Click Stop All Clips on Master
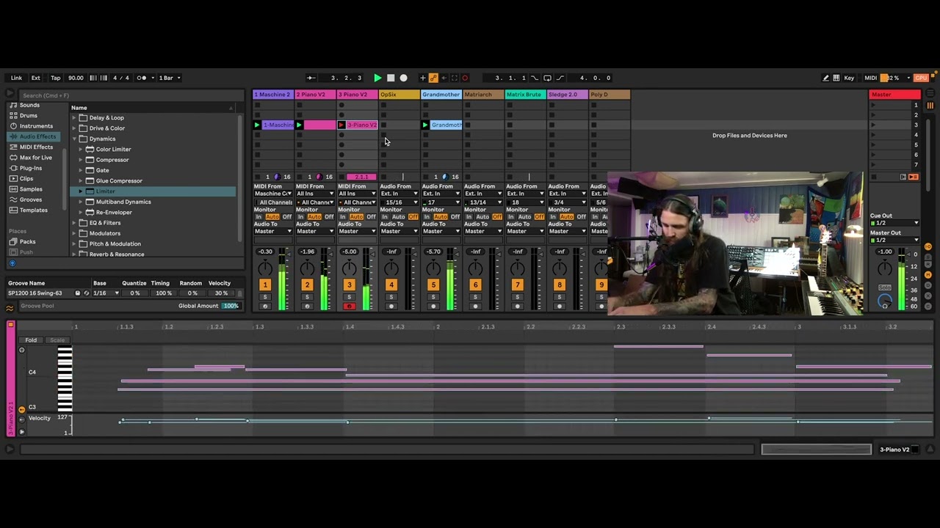This screenshot has height=528, width=940. click(873, 177)
